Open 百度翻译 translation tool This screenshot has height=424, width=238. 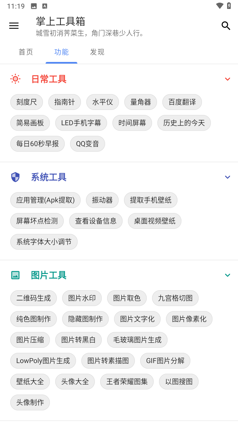[x=182, y=102]
